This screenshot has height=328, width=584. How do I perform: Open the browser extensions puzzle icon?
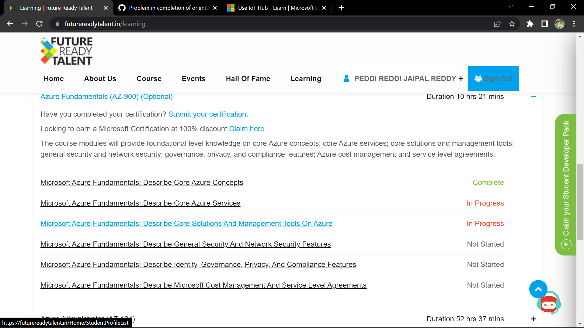(x=530, y=24)
